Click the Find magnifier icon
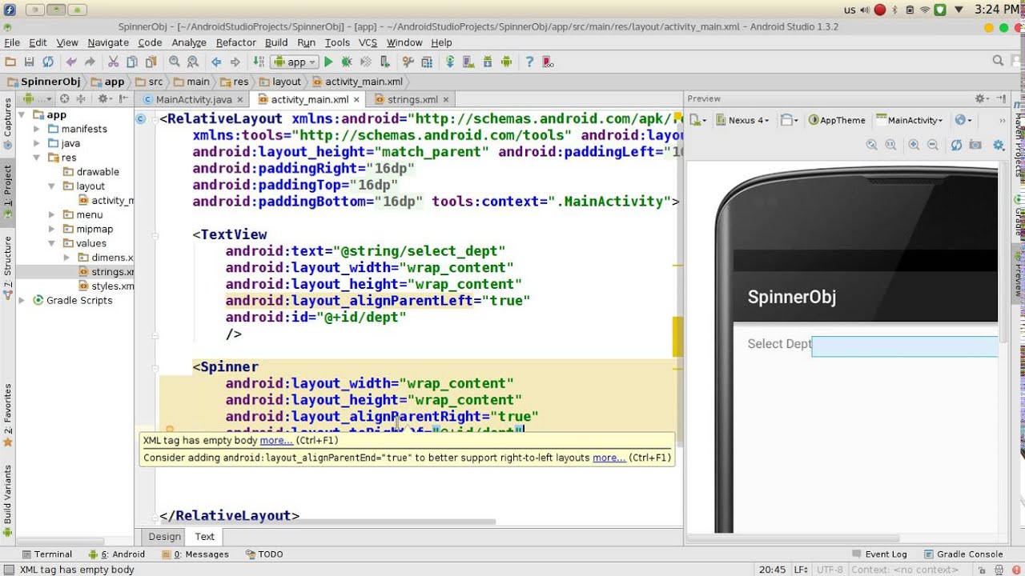 coord(174,62)
